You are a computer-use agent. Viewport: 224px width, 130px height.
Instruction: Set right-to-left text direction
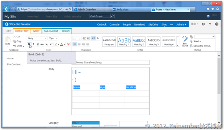pos(98,38)
